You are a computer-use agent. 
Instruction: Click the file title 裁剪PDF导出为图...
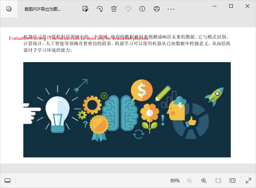43,9
